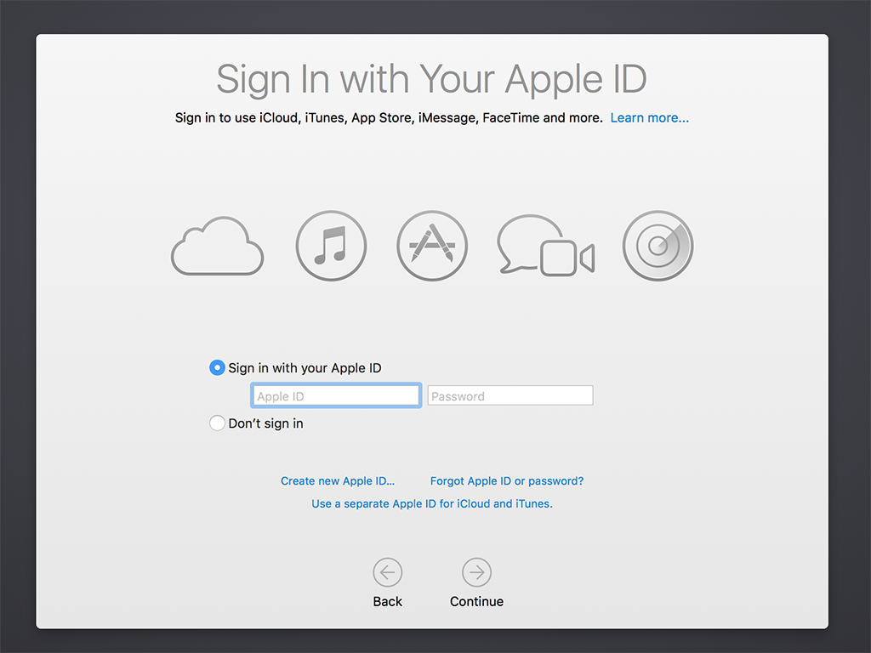Choose the 'Don't sign in' option
The height and width of the screenshot is (653, 871).
[x=217, y=423]
